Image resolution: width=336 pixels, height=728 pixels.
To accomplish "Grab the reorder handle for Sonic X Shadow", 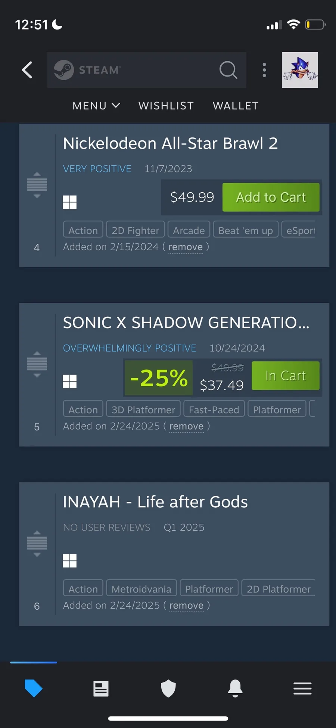I will (37, 364).
